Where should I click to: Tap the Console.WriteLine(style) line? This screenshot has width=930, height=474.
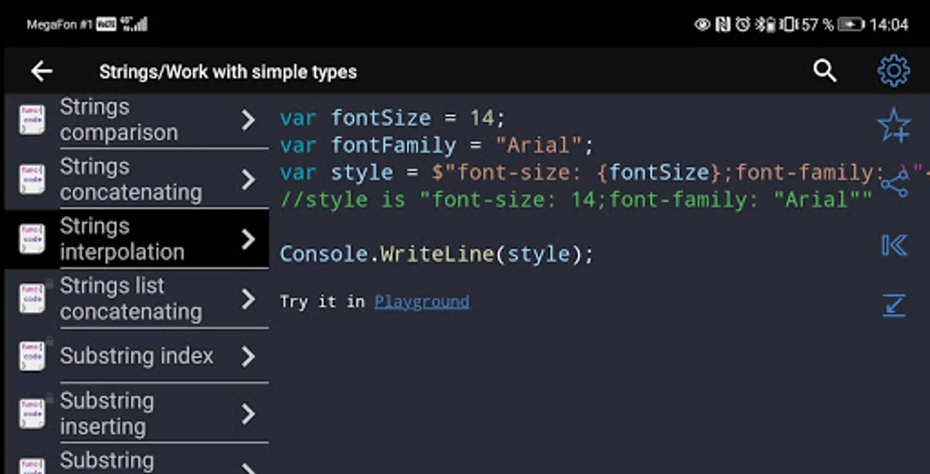(x=437, y=254)
